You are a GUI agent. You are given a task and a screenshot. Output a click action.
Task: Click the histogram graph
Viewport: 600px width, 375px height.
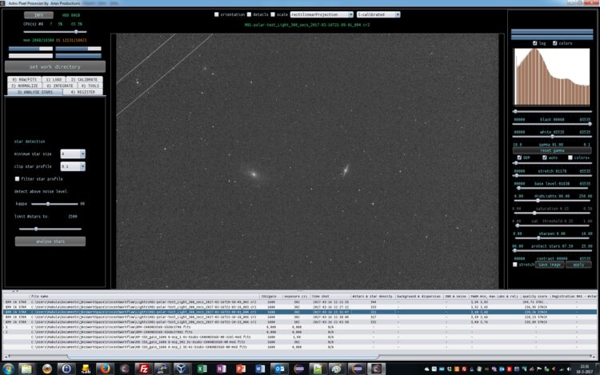552,77
